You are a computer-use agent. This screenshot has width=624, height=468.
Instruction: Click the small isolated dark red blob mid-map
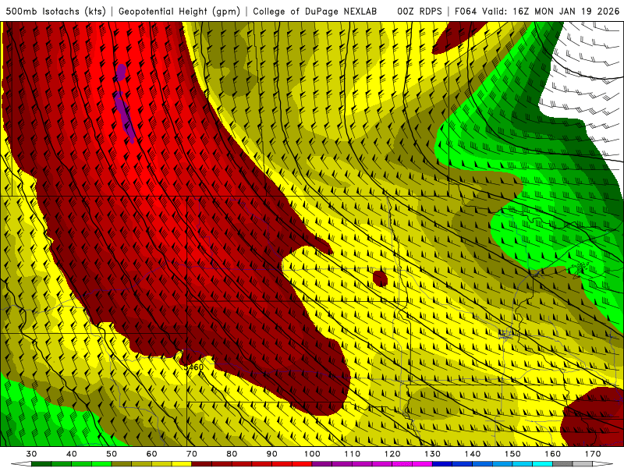point(380,278)
